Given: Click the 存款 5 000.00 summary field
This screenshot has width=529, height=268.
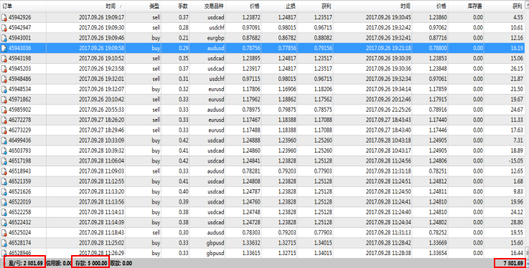Looking at the screenshot, I should tap(90, 263).
